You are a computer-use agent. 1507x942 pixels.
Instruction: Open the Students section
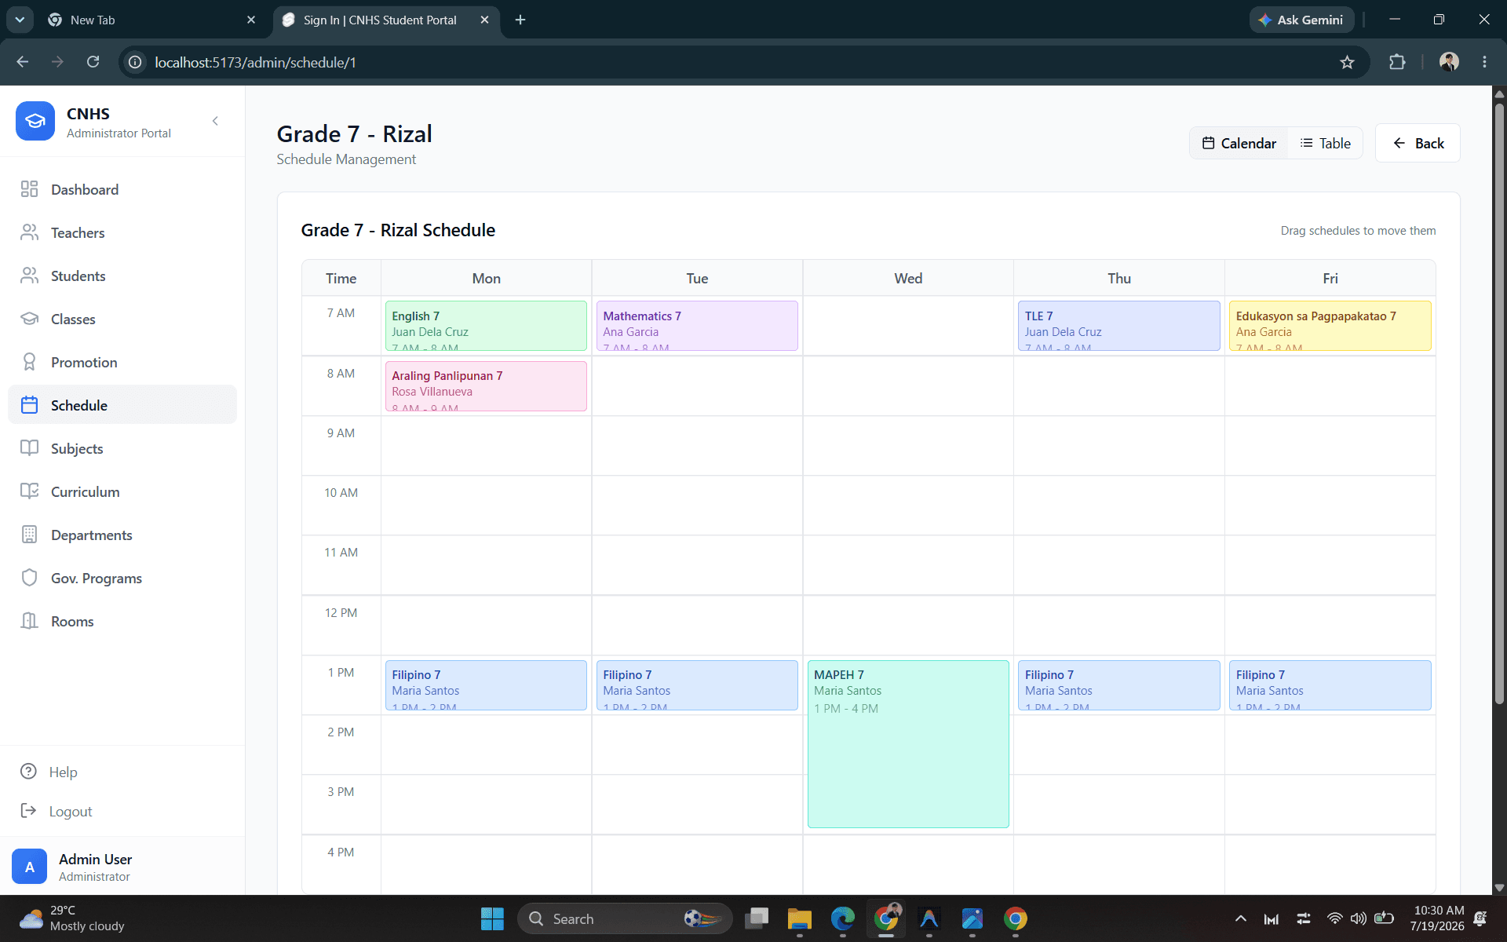point(122,276)
